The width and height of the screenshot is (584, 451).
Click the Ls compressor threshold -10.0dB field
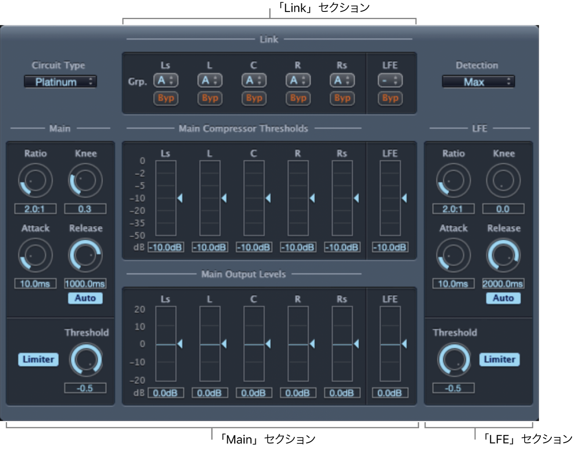click(x=166, y=247)
